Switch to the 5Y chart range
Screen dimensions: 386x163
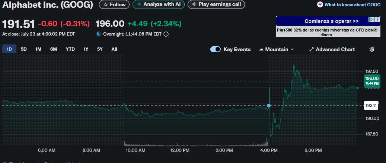pos(100,49)
